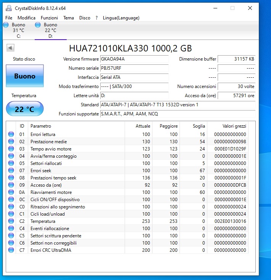Click the Lettere unità field D:
271x280 pixels.
pyautogui.click(x=134, y=96)
